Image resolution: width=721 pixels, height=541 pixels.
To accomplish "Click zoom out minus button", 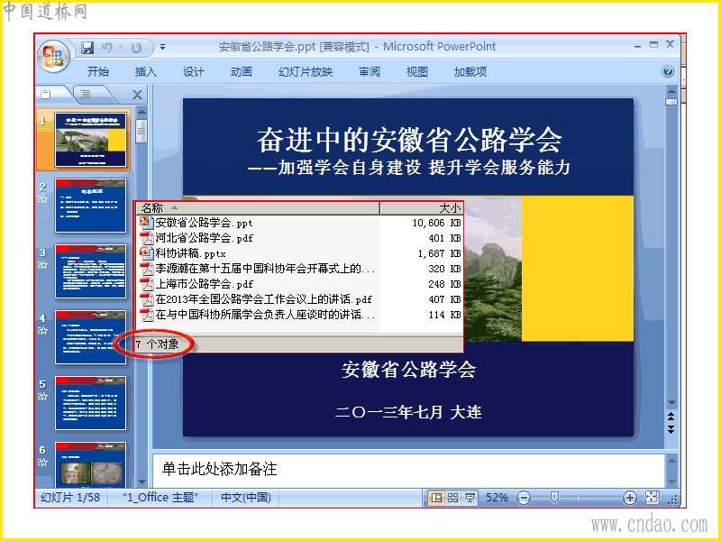I will [x=524, y=498].
